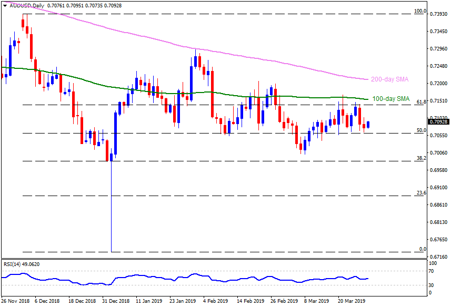451x307 pixels.
Task: Click the 100.0 Fibonacci level label
Action: click(420, 11)
